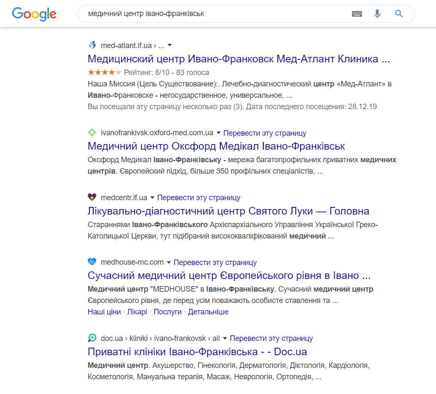This screenshot has width=436, height=394.
Task: Open the 'Наші ціни' sitelink
Action: [x=104, y=312]
